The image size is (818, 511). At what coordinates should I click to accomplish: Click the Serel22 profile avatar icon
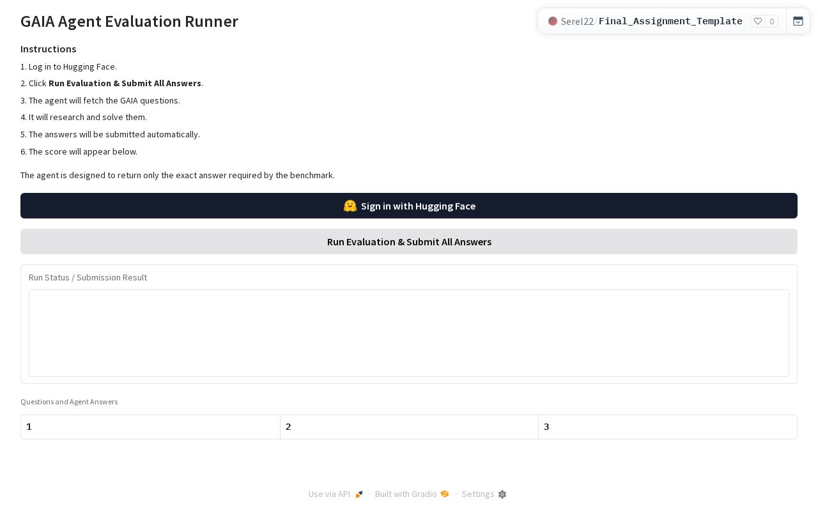point(553,21)
